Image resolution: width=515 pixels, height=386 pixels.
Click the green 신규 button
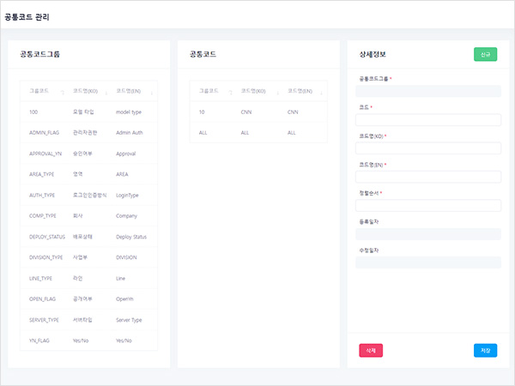click(x=485, y=54)
